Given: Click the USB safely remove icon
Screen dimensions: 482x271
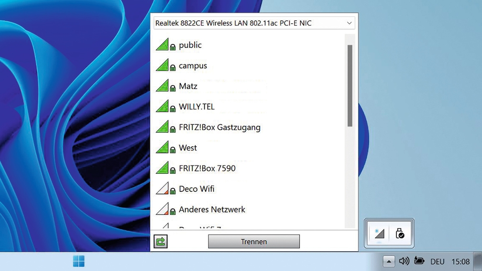Looking at the screenshot, I should coord(400,233).
